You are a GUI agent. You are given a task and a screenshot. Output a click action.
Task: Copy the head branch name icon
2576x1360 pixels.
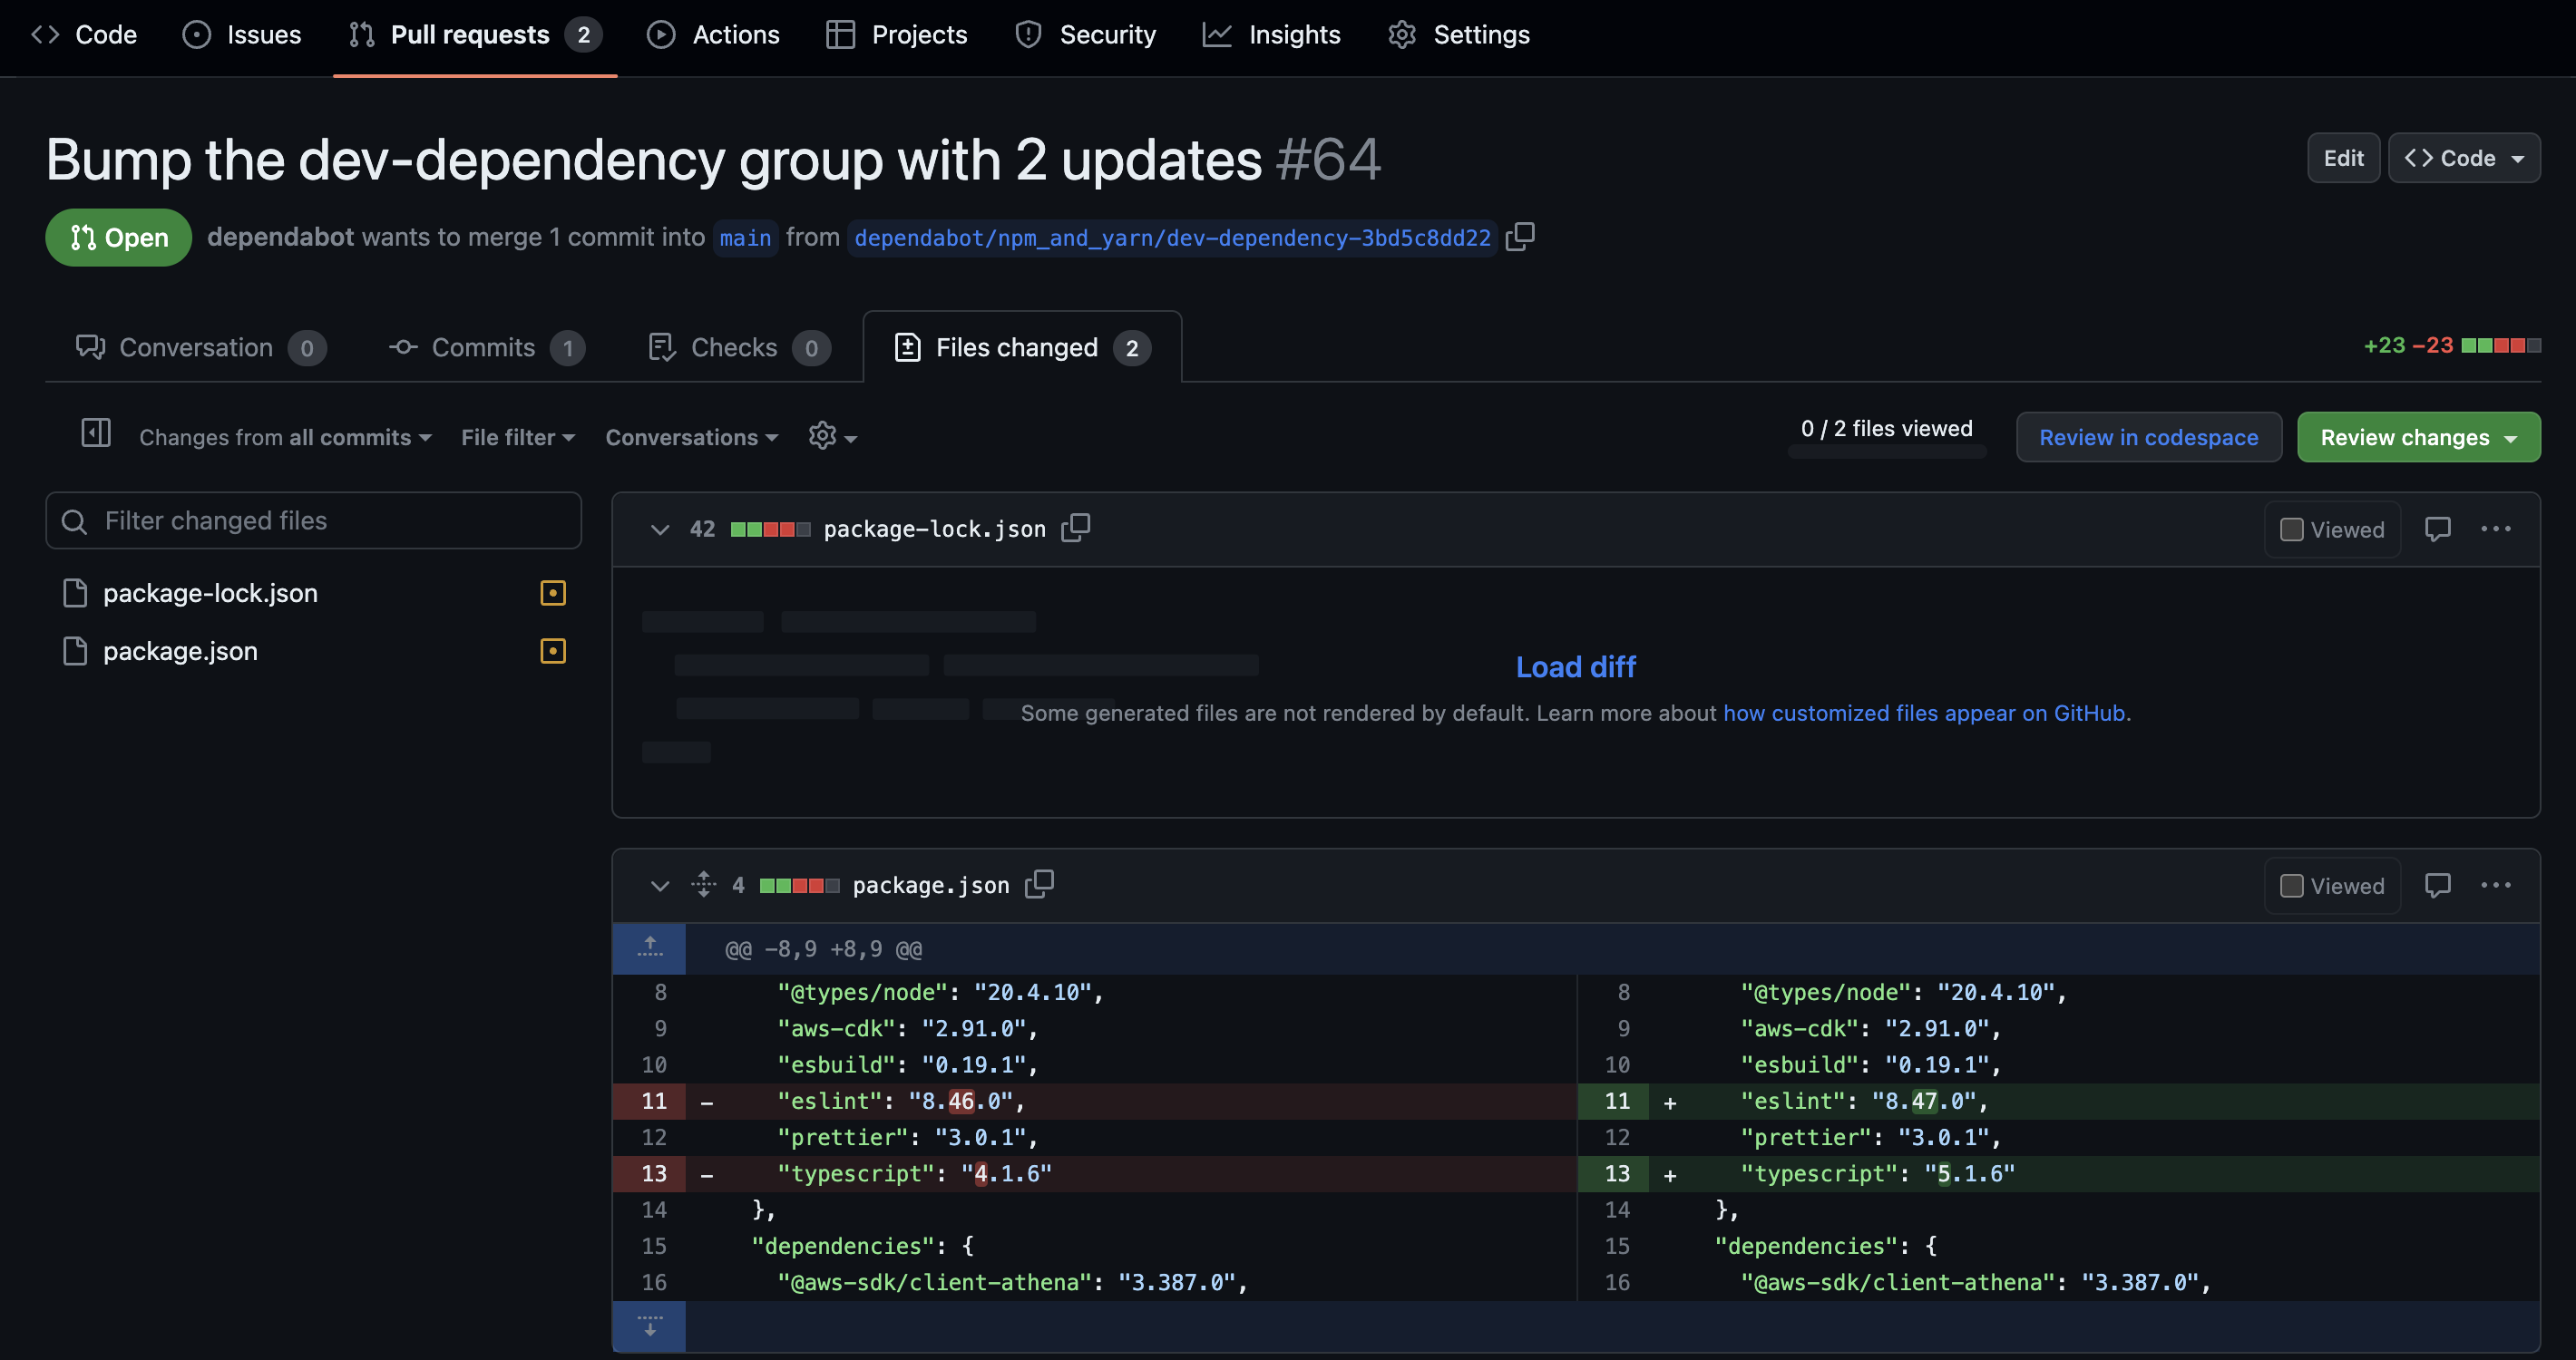click(x=1520, y=237)
